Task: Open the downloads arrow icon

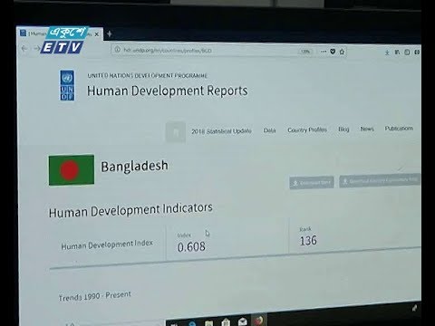Action: [387, 53]
